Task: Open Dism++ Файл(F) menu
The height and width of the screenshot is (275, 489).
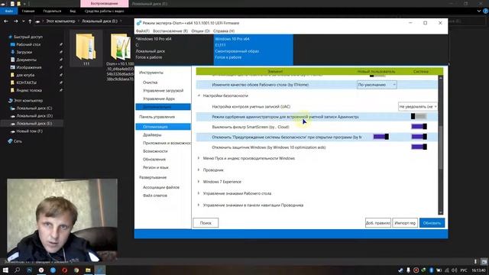Action: [x=143, y=31]
